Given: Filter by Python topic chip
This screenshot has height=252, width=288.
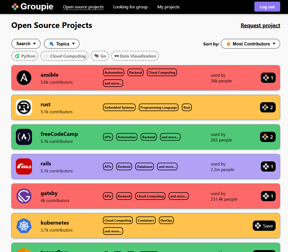Looking at the screenshot, I should coord(25,56).
